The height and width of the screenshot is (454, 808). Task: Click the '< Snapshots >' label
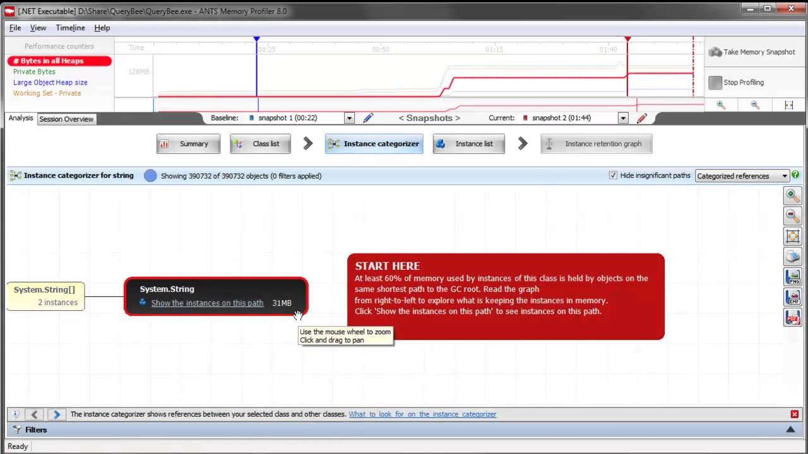(x=429, y=118)
